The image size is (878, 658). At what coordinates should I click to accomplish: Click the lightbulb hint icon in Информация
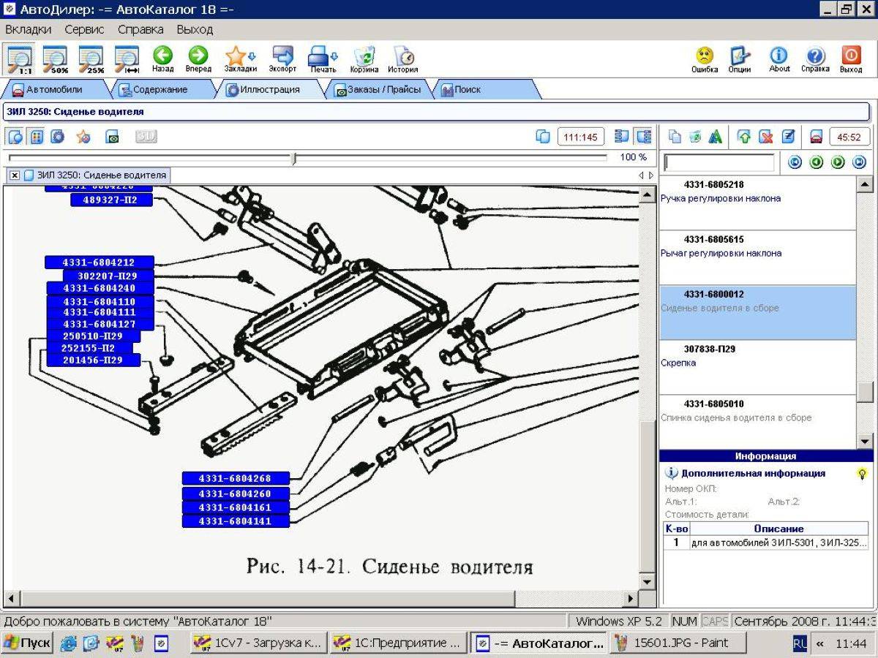(863, 474)
